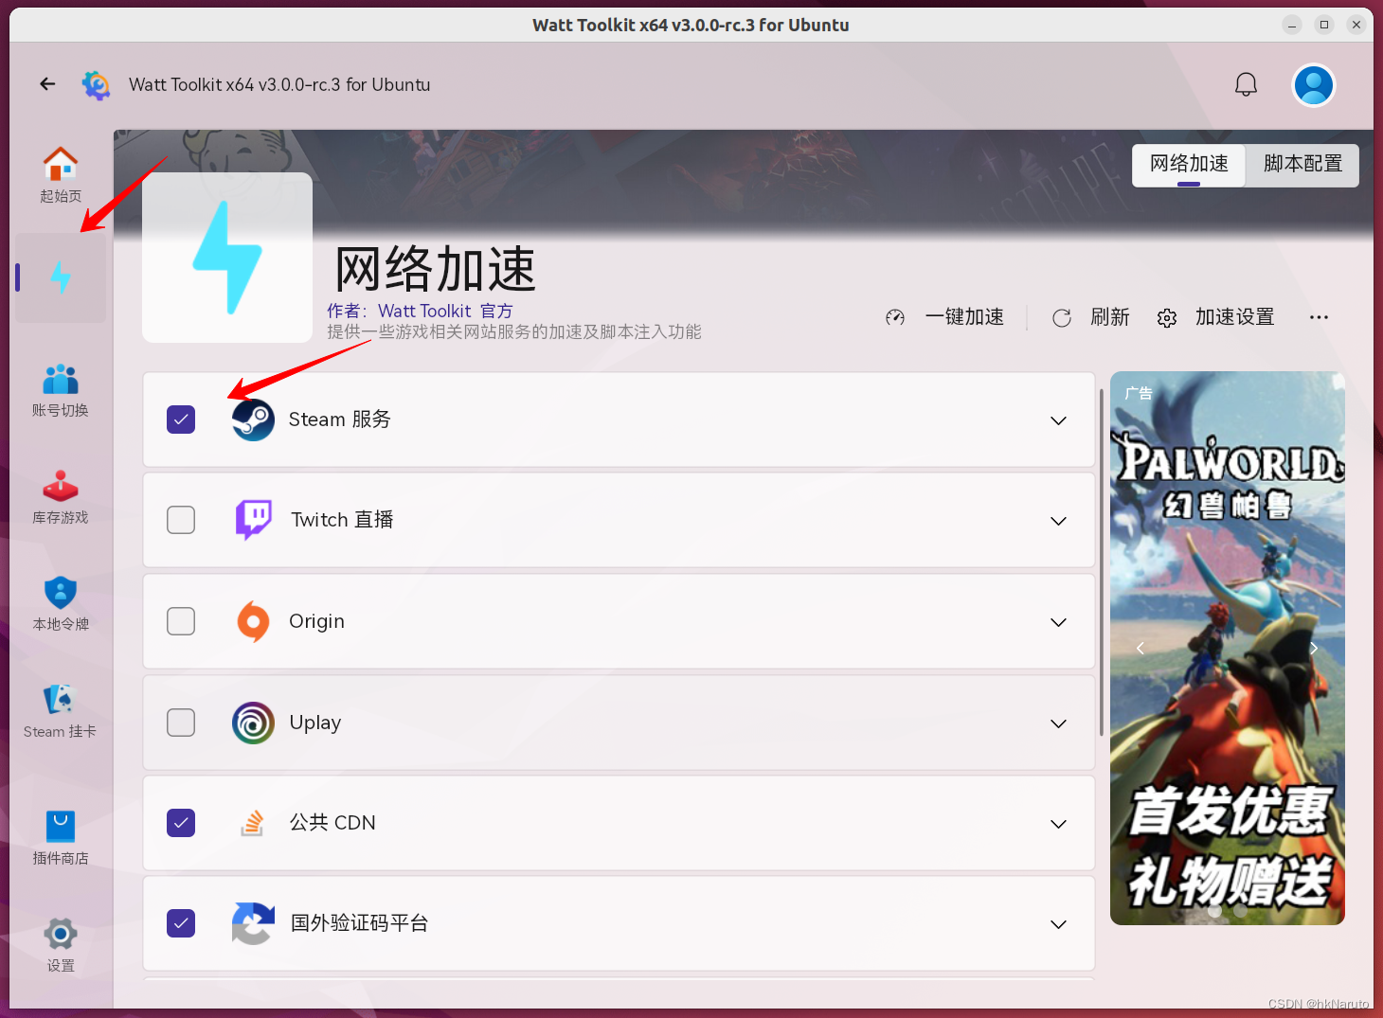This screenshot has width=1383, height=1018.
Task: Click the 'Steam 服务' label
Action: (x=339, y=420)
